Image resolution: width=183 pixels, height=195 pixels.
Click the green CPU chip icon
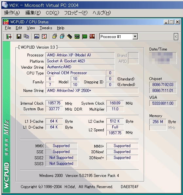point(77,37)
